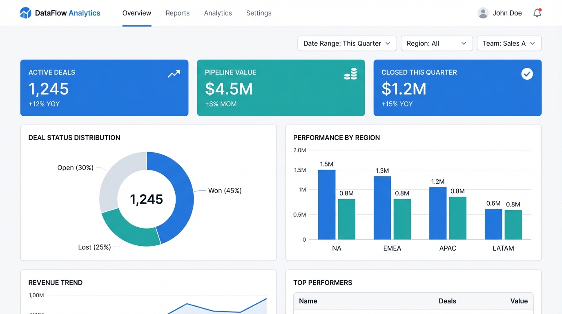Image resolution: width=562 pixels, height=314 pixels.
Task: Open the Team Sales A dropdown
Action: tap(509, 43)
